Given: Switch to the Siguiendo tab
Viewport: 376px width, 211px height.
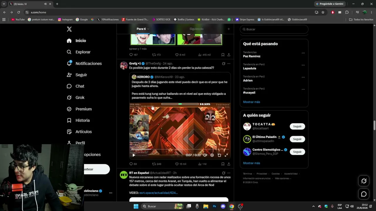Looking at the screenshot, I should [197, 29].
